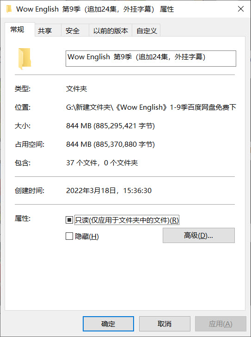Click the 位置: label
The width and height of the screenshot is (251, 337).
(23, 107)
